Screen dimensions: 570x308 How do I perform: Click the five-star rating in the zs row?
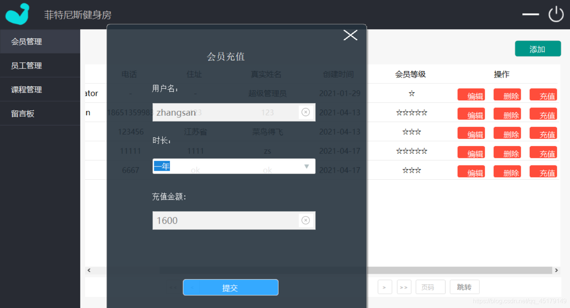[412, 151]
